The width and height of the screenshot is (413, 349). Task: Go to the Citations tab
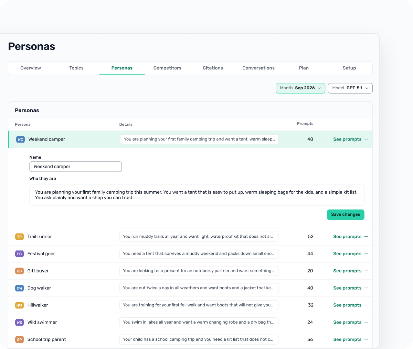[x=213, y=68]
